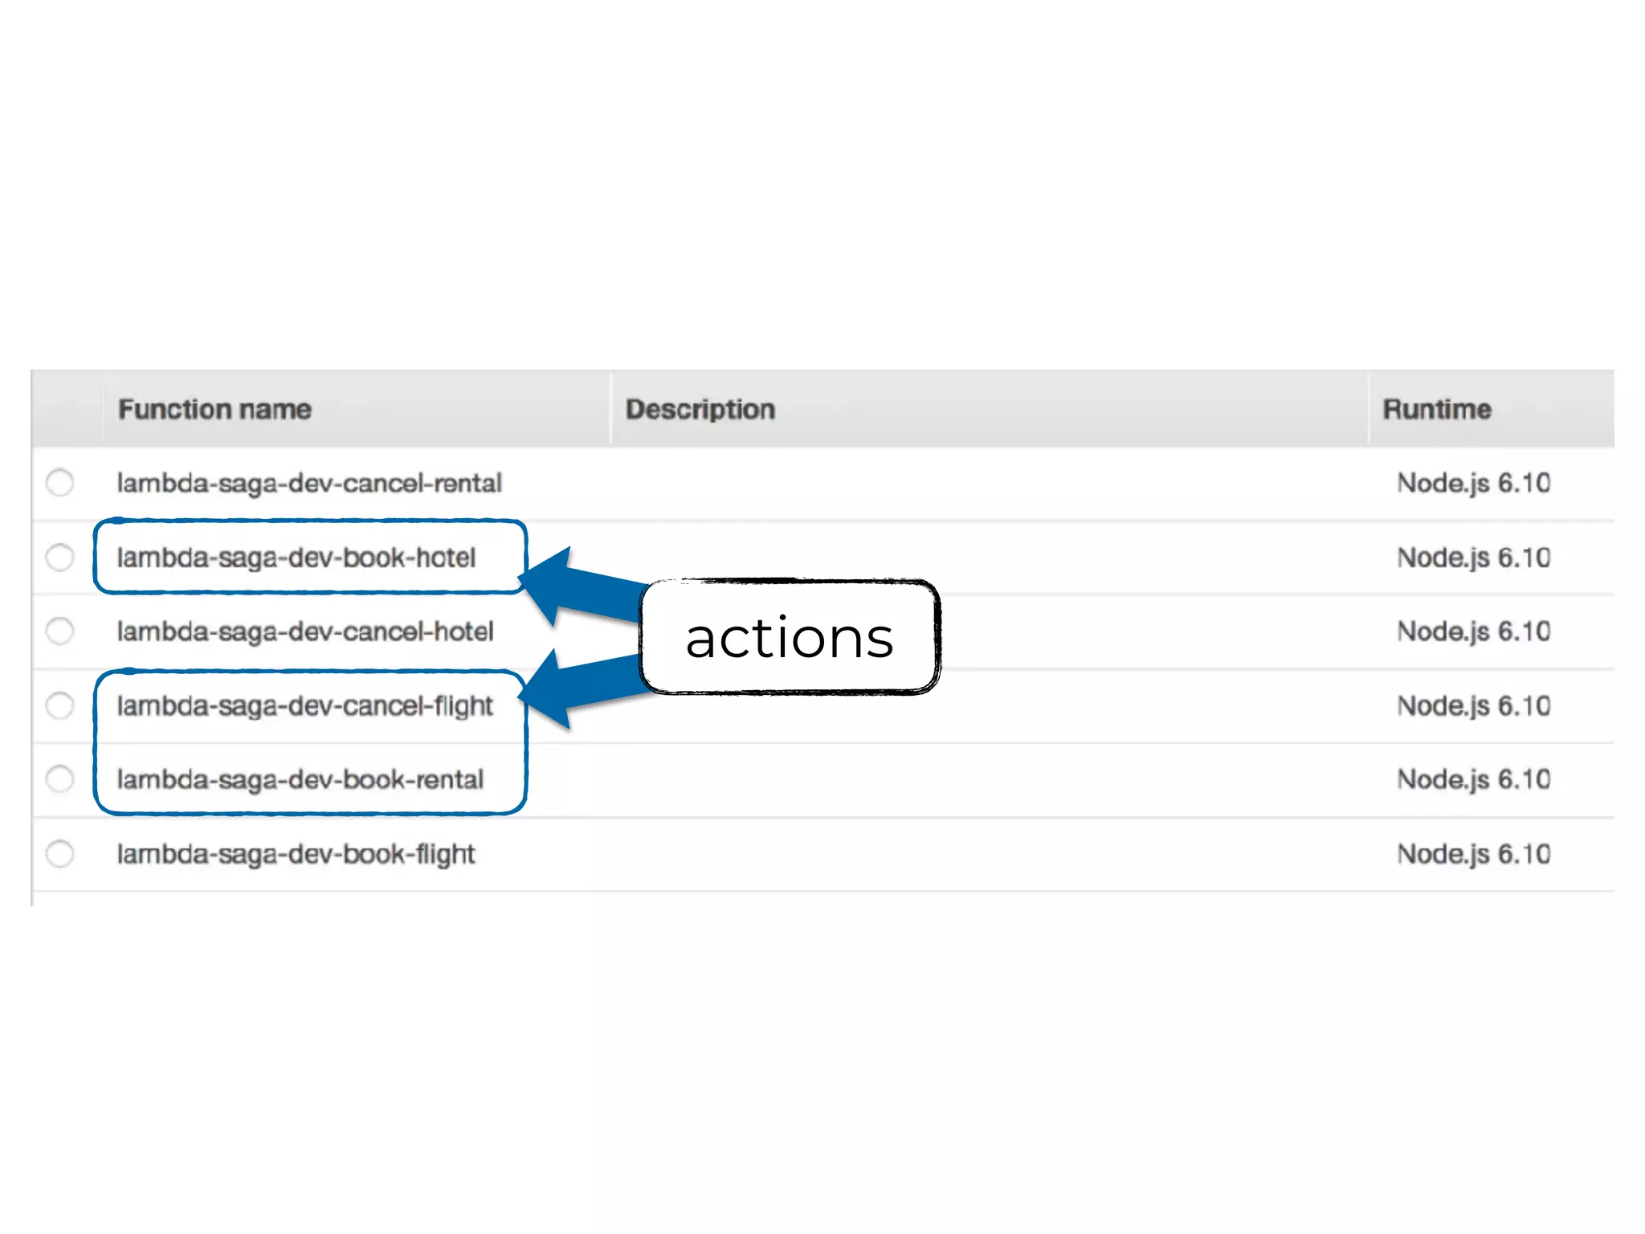This screenshot has width=1645, height=1234.
Task: Select radio button for lambda-saga-dev-book-hotel
Action: click(x=59, y=557)
